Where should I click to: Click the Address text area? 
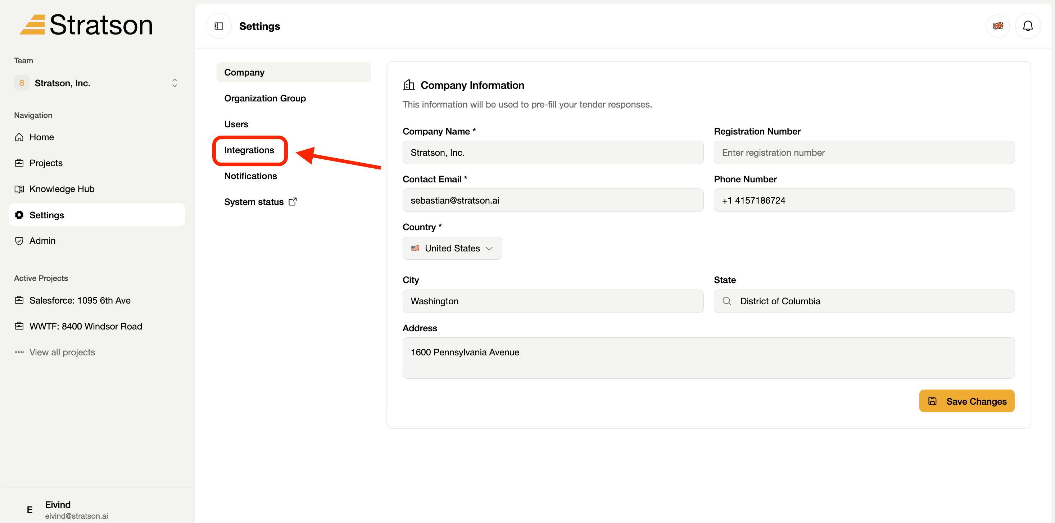pyautogui.click(x=708, y=358)
